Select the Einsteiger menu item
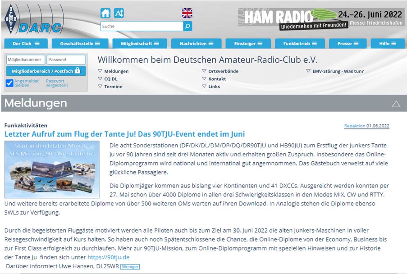 (248, 44)
